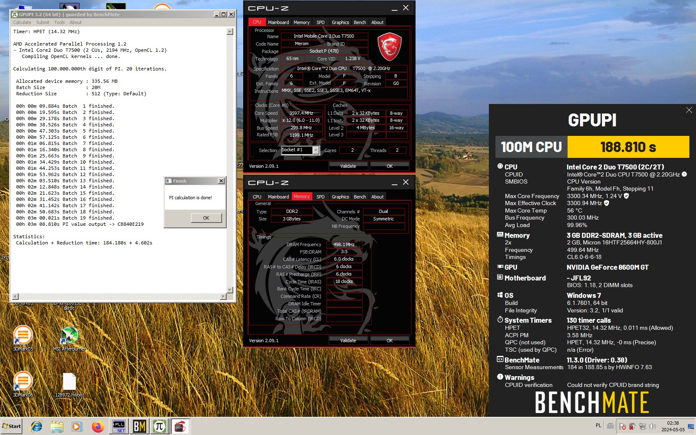The width and height of the screenshot is (696, 435).
Task: Click the Action Center flag tray icon
Action: [x=622, y=426]
